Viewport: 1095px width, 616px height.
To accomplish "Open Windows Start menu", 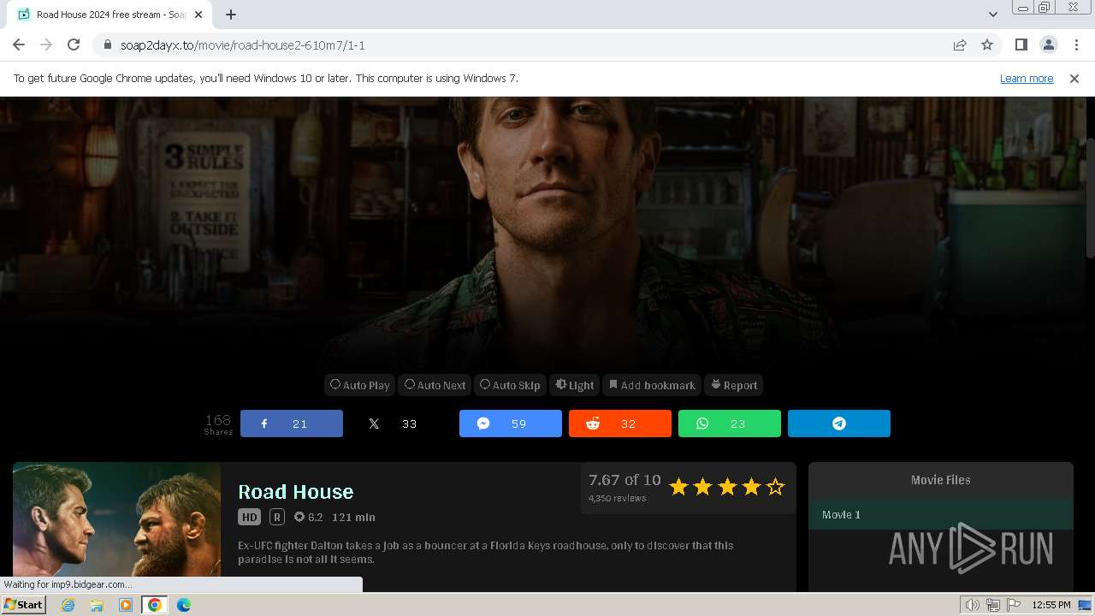I will (23, 604).
